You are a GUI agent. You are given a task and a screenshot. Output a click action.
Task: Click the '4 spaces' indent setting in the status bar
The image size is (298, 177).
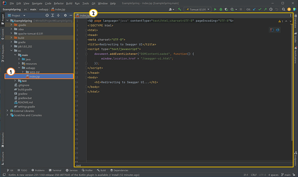coord(273,175)
